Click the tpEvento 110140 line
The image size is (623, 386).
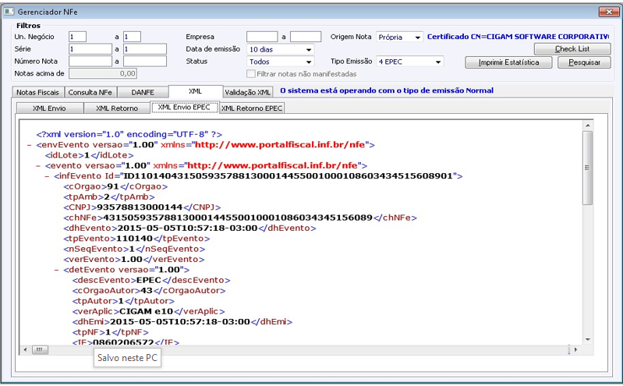coord(136,239)
